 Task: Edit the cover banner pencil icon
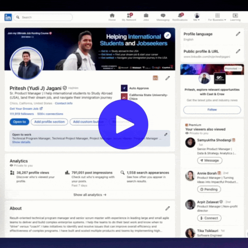pyautogui.click(x=167, y=35)
